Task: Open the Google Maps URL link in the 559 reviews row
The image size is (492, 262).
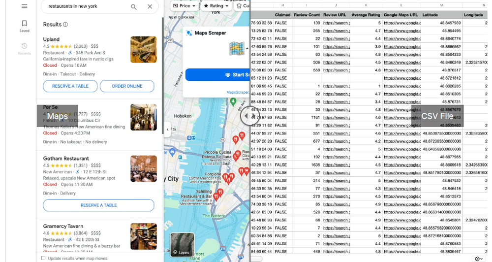Action: click(x=402, y=70)
